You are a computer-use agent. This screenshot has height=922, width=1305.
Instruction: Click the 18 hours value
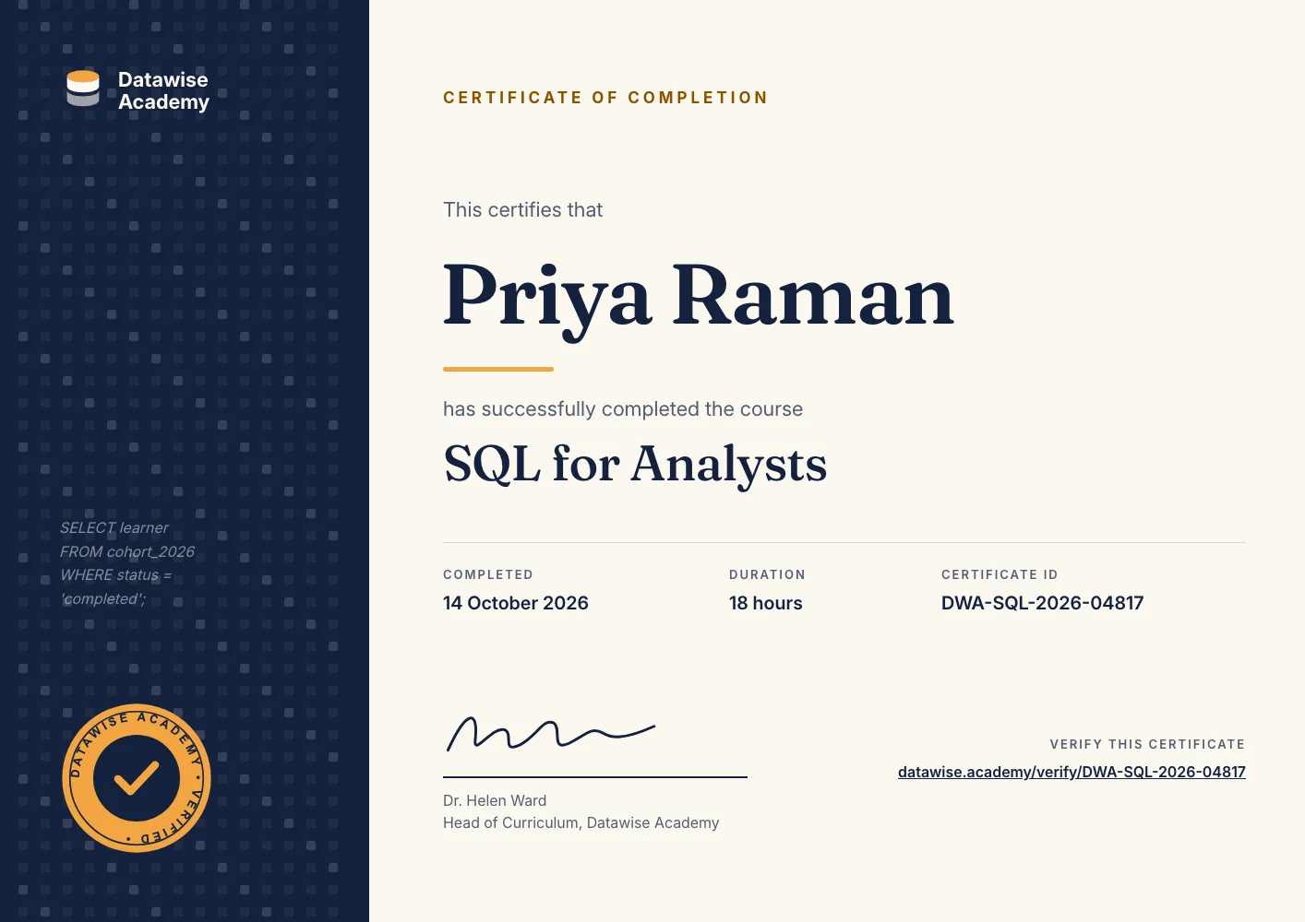click(766, 603)
